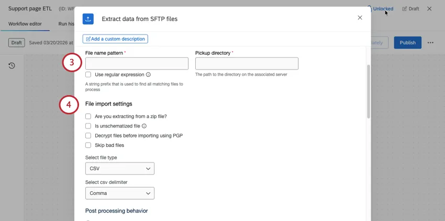Close the workflow editor with top-right X
Screen dimensions: 445x221
429,9
